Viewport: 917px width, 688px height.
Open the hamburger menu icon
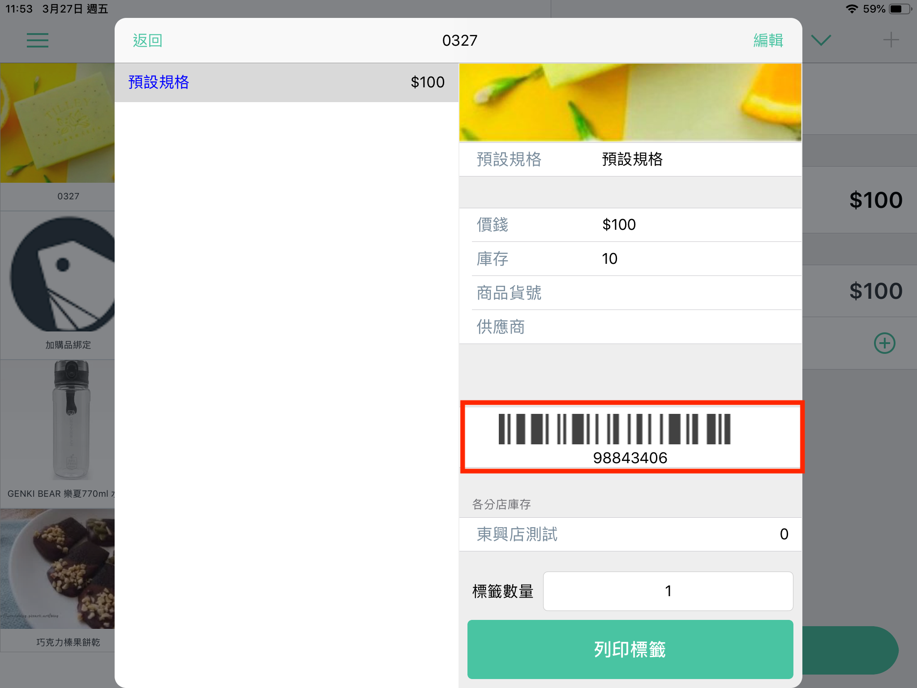pos(38,40)
